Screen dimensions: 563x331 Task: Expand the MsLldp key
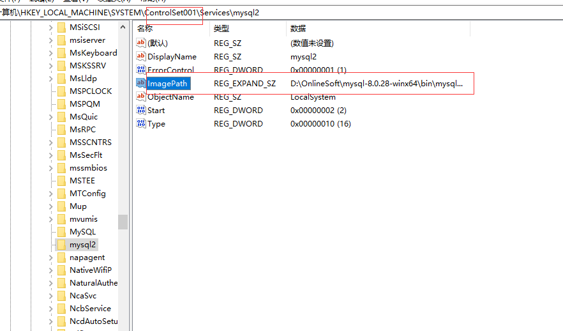click(x=50, y=79)
